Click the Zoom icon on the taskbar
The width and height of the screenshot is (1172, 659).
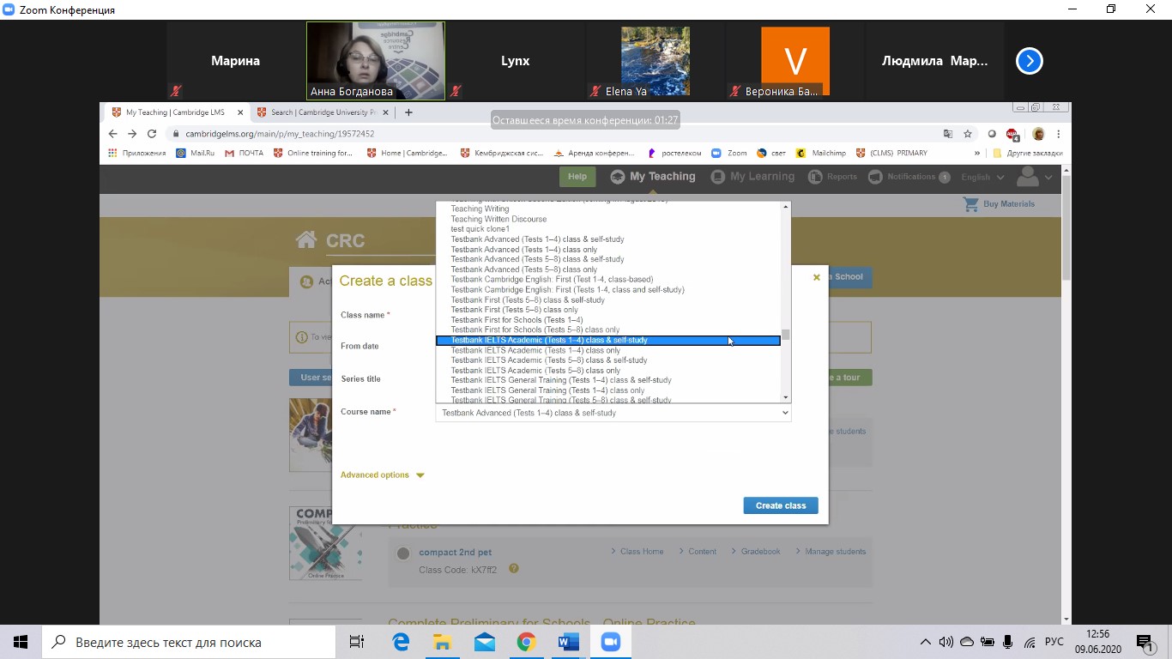tap(610, 642)
